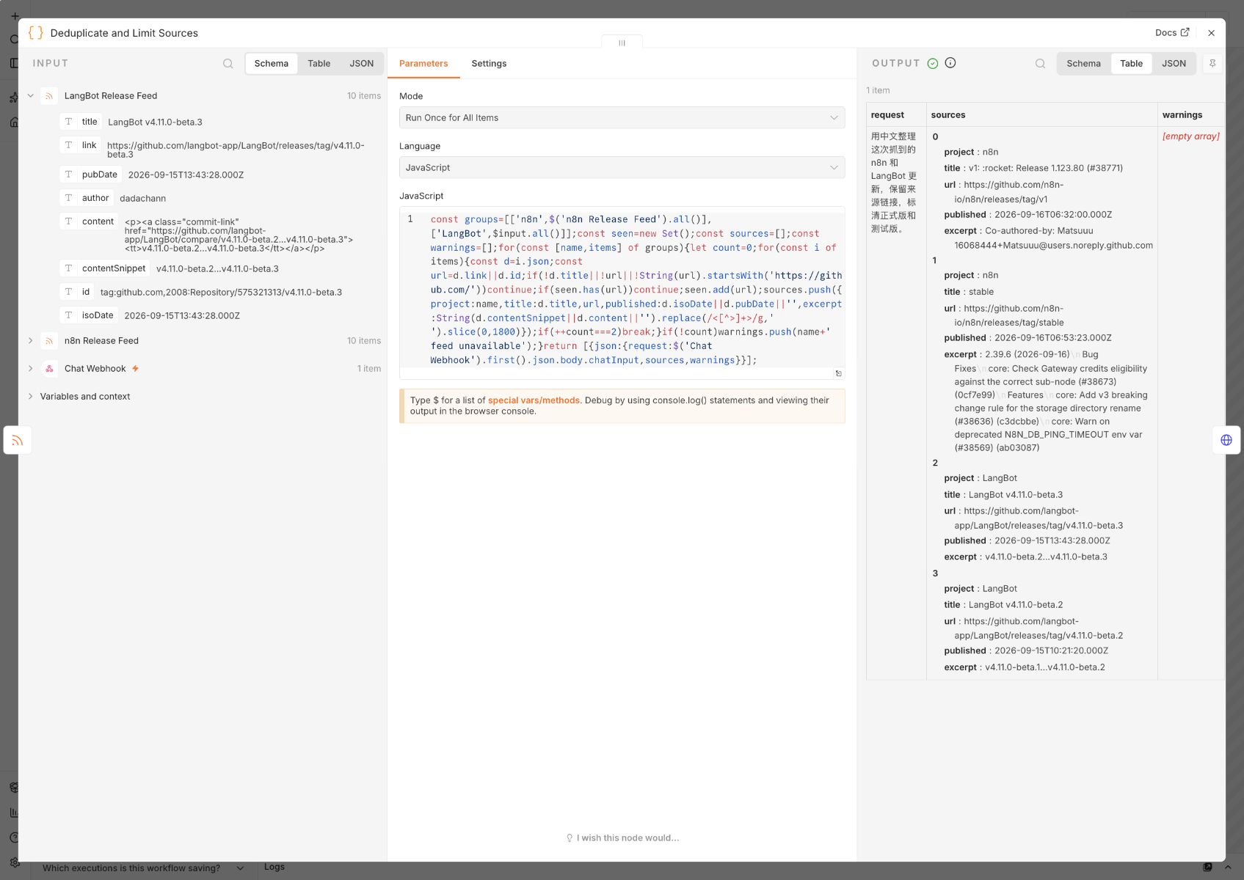
Task: Expand the JavaScript code editor
Action: [838, 373]
